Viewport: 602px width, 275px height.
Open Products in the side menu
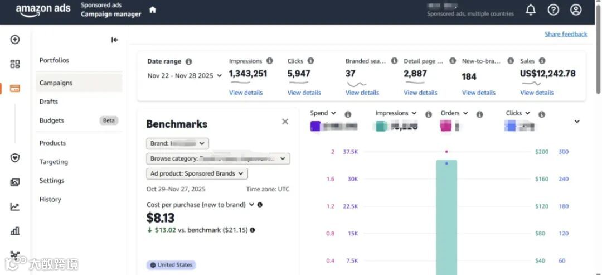pos(53,143)
